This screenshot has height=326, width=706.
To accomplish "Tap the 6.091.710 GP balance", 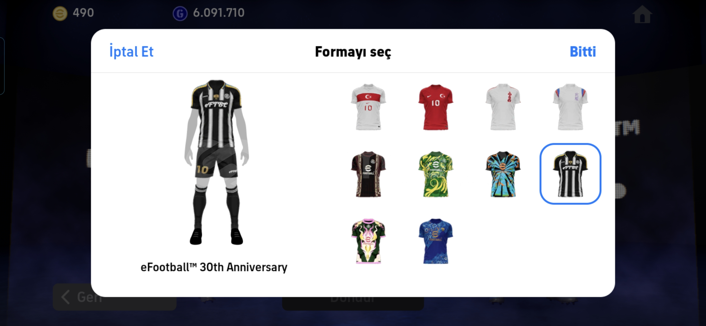I will [219, 13].
